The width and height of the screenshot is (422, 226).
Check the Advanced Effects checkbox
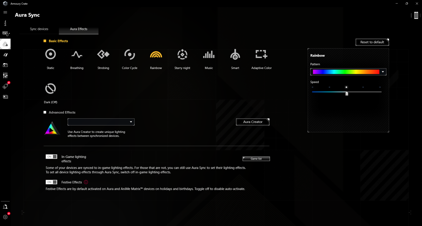(x=45, y=112)
